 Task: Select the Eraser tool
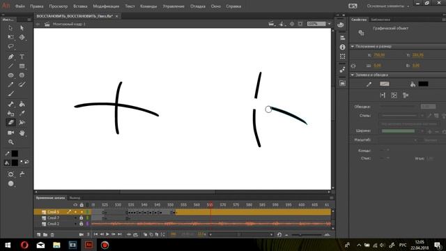coord(10,123)
